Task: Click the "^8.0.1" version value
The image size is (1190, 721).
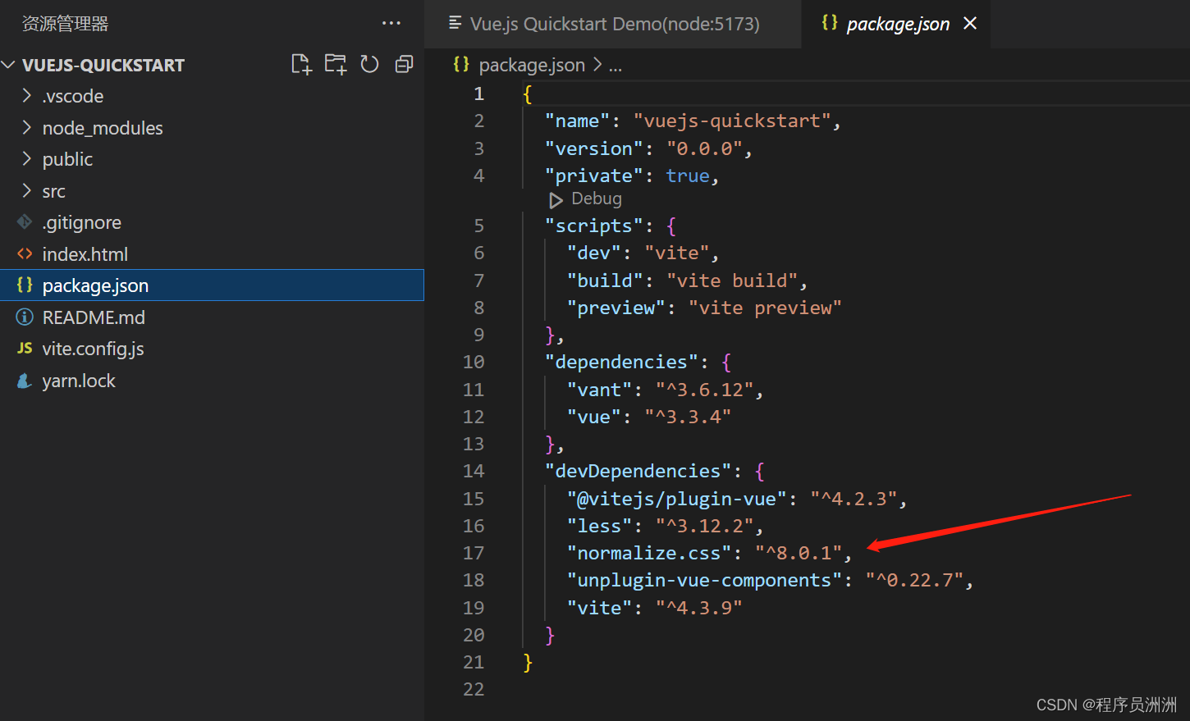Action: pyautogui.click(x=798, y=553)
